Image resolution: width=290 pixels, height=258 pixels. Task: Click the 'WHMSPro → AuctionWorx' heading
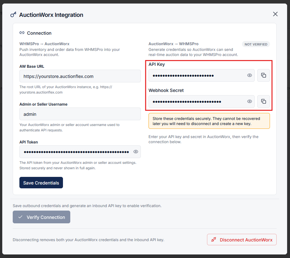tap(45, 44)
